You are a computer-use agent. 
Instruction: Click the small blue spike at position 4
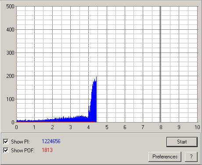pos(89,107)
